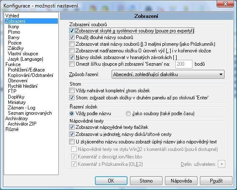237x190 pixels.
Task: Open help via Nápověda button
Action: tap(181, 180)
